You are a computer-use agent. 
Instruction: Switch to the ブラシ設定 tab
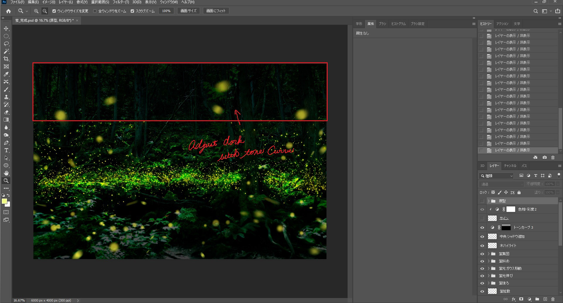tap(418, 24)
